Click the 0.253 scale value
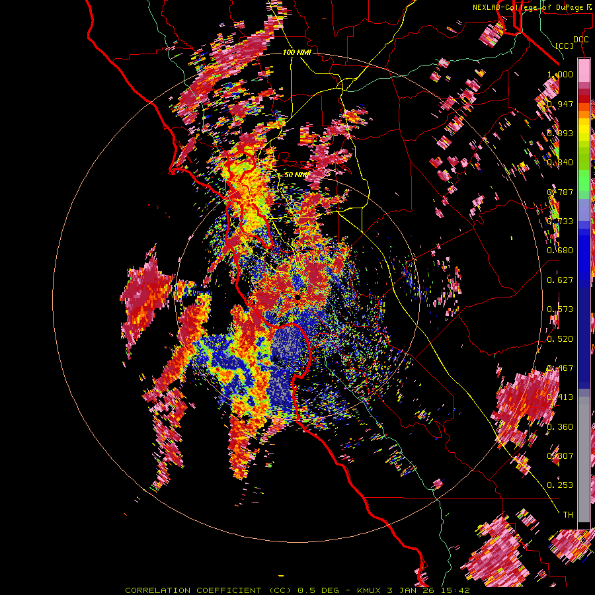The image size is (595, 595). coord(560,485)
